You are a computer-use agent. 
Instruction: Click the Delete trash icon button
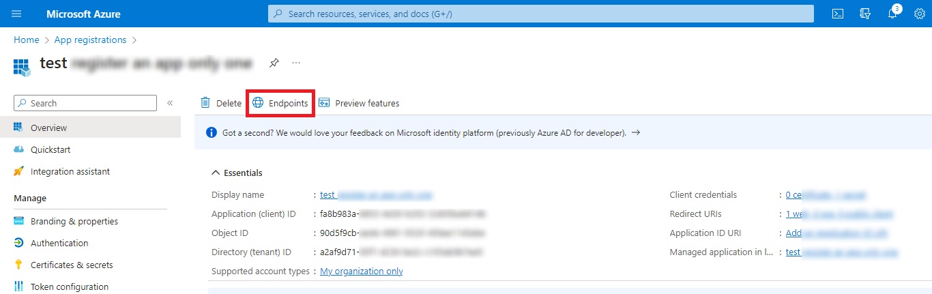click(220, 103)
